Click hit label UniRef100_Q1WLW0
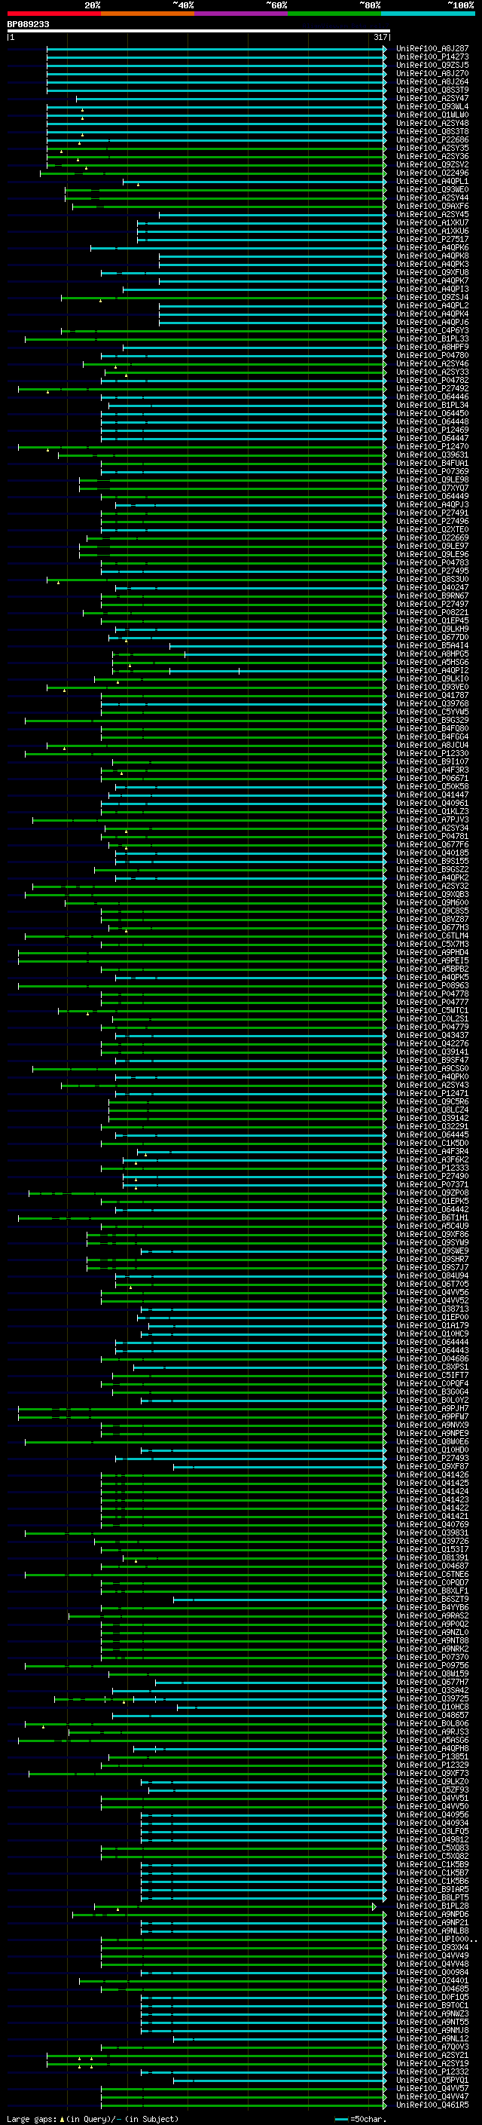This screenshot has width=482, height=2125. (x=432, y=115)
